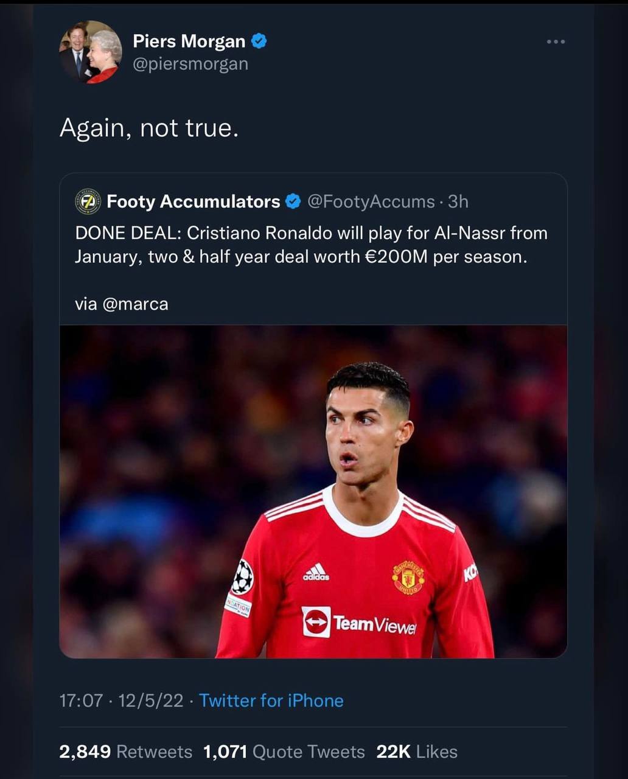Click the "Again, not true." tweet text
Screen dimensions: 628x779
(149, 128)
